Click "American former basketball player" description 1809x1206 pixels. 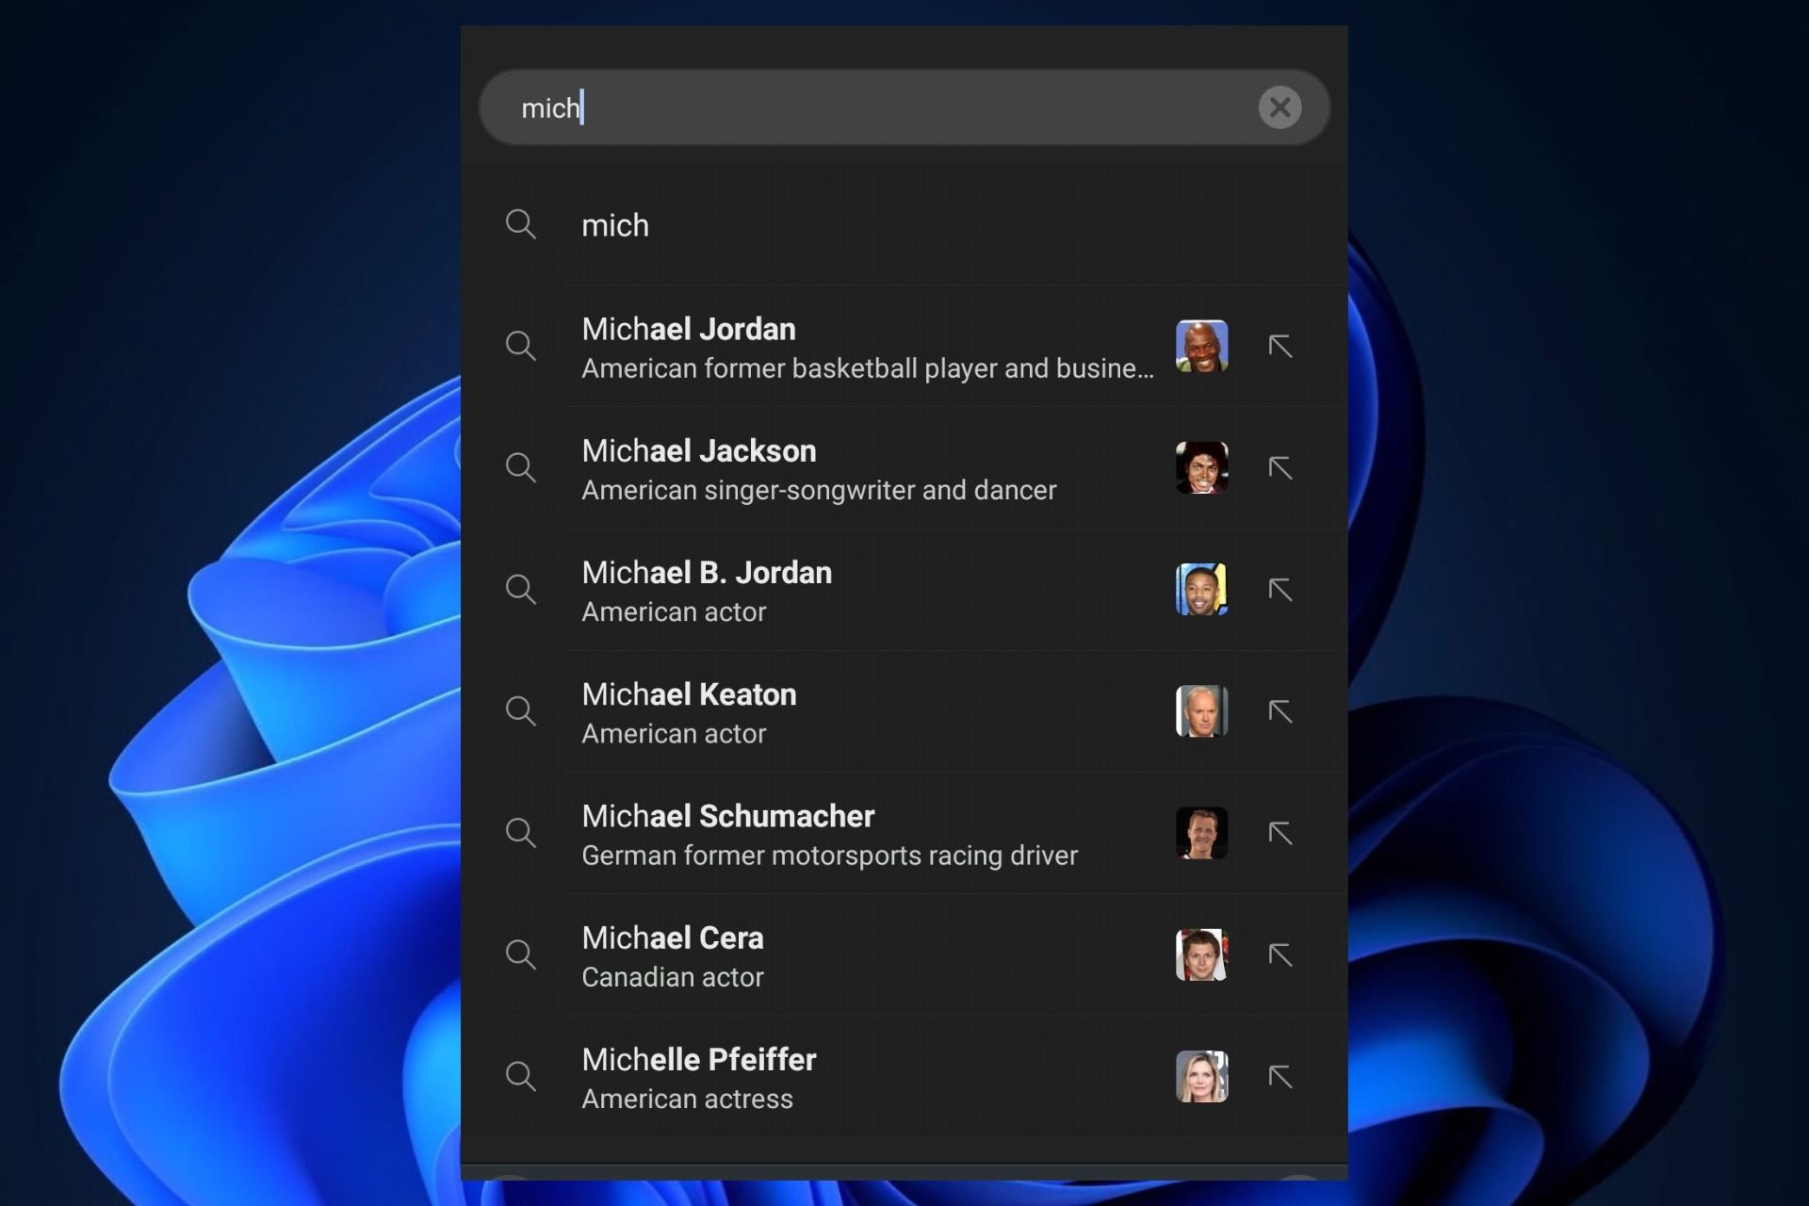(x=867, y=368)
